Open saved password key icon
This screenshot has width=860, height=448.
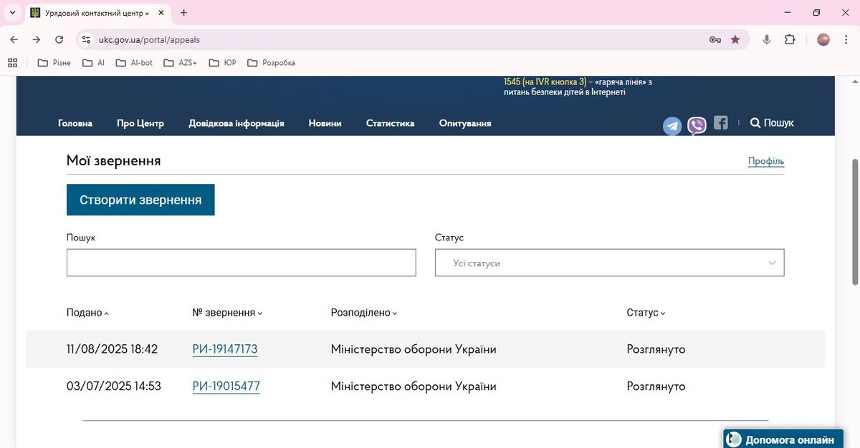coord(715,39)
